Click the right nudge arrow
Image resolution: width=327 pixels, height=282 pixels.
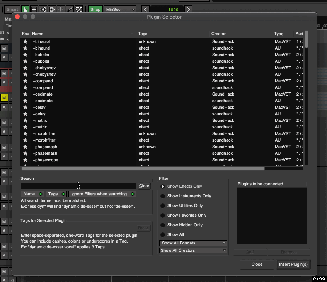point(188,9)
